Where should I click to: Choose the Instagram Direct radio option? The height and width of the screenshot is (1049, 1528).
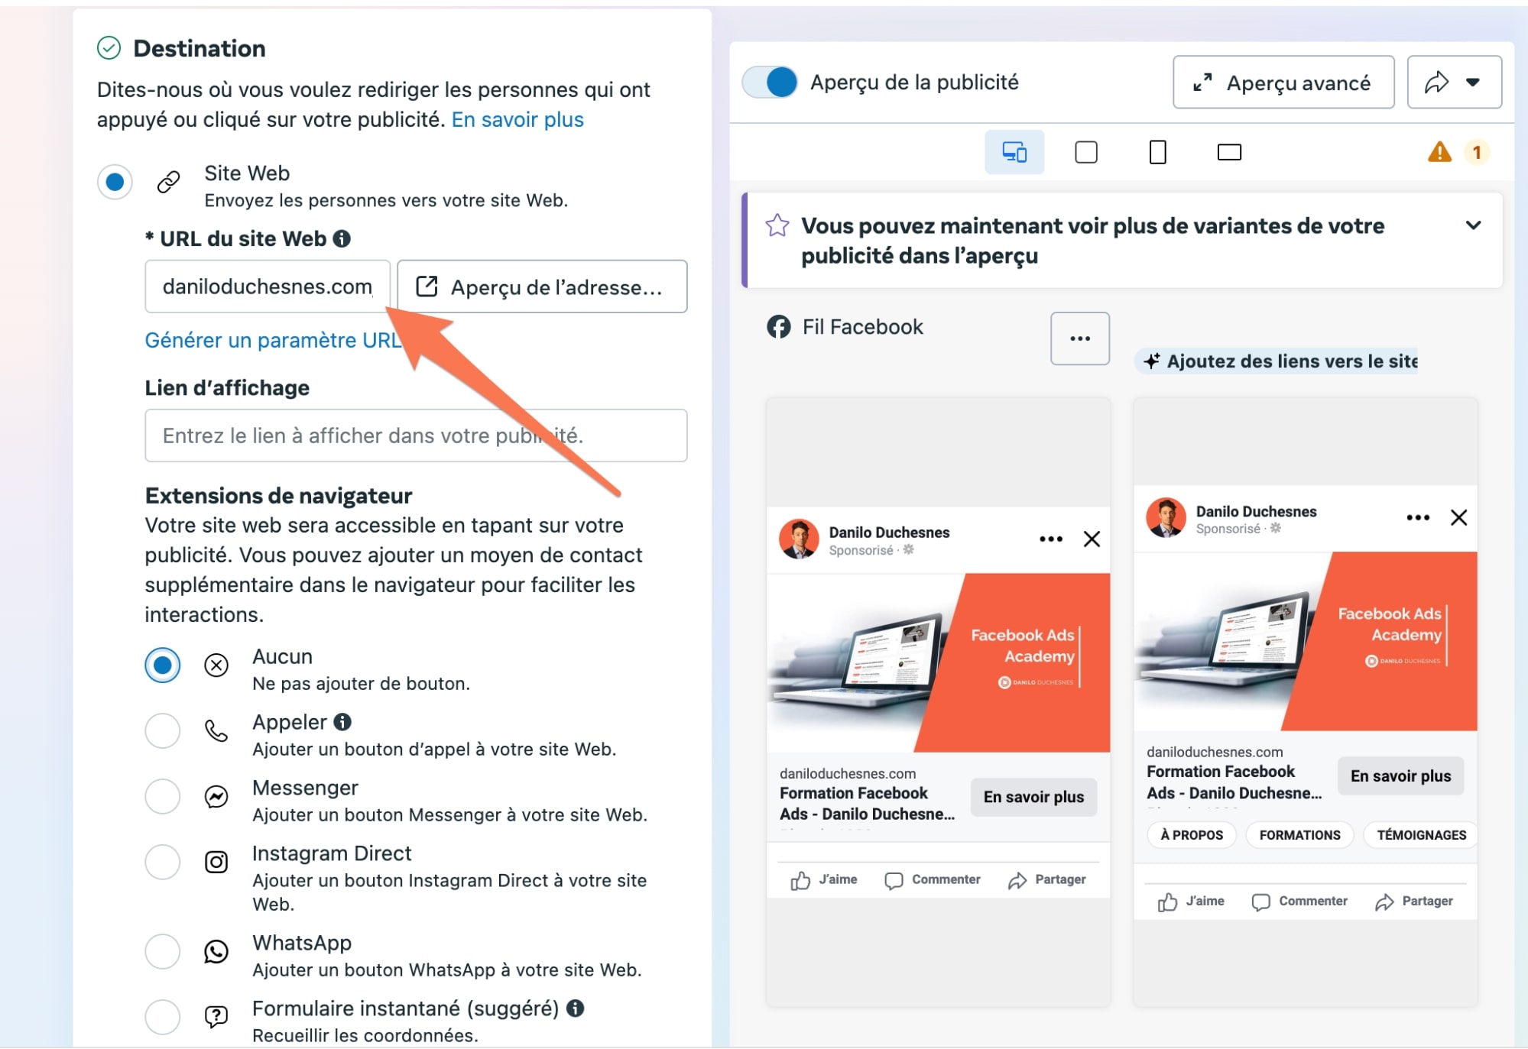click(163, 863)
